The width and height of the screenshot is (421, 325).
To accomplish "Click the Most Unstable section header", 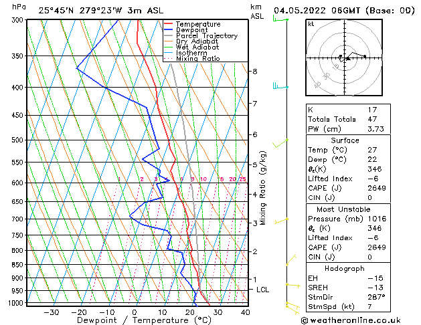I will tap(344, 209).
